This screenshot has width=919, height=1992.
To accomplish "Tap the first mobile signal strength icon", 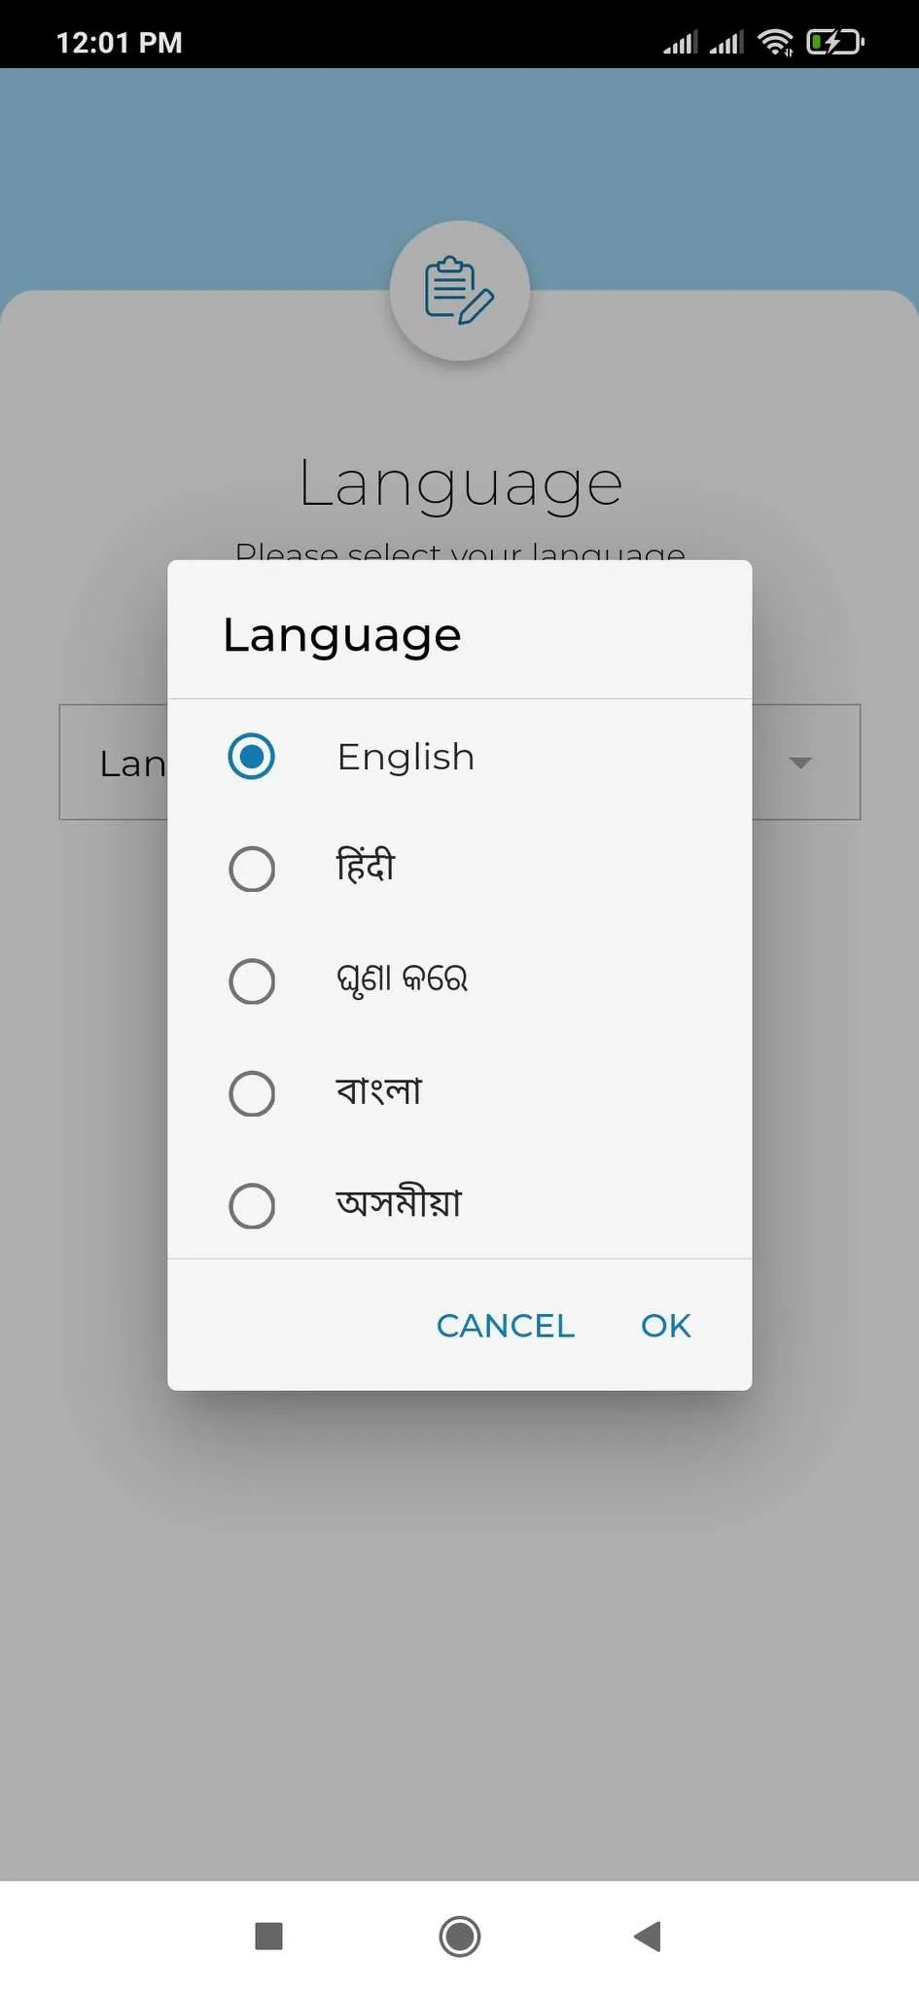I will coord(680,42).
